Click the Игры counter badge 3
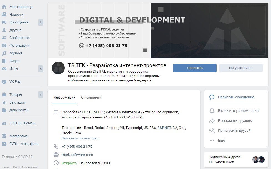The width and height of the screenshot is (271, 169). 40,69
